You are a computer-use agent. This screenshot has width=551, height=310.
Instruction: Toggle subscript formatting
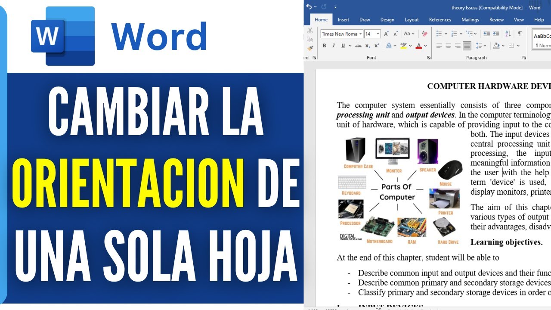tap(368, 46)
